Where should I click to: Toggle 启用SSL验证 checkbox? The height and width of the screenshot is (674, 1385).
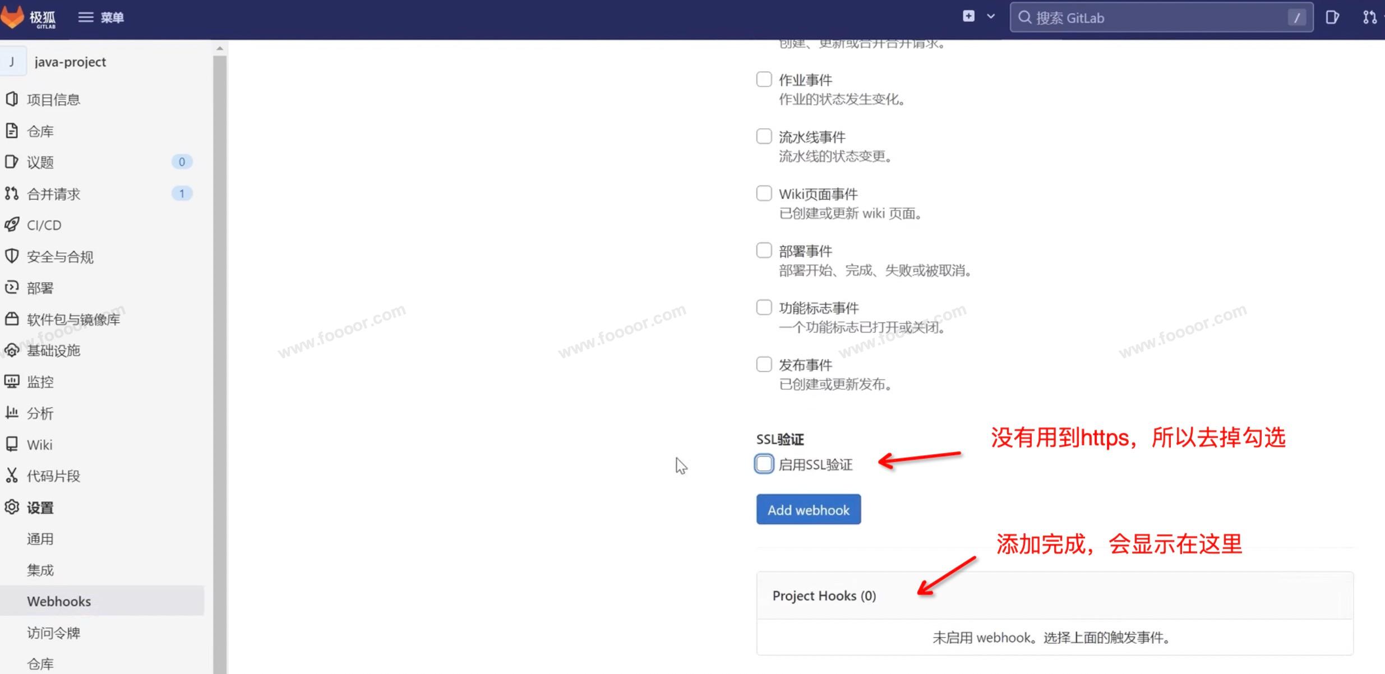click(x=764, y=464)
